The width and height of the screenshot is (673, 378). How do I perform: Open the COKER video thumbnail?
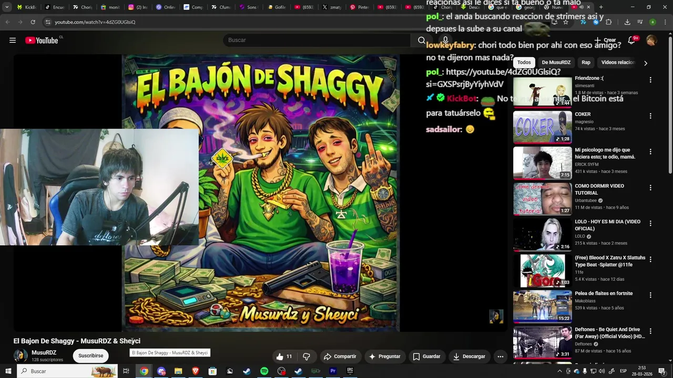pos(543,127)
